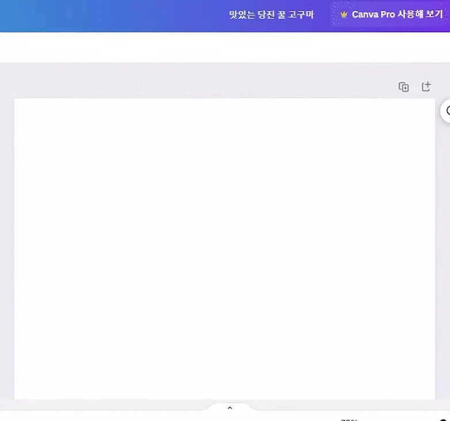Click the round floating button at canvas edge
This screenshot has height=421, width=450.
(x=446, y=111)
